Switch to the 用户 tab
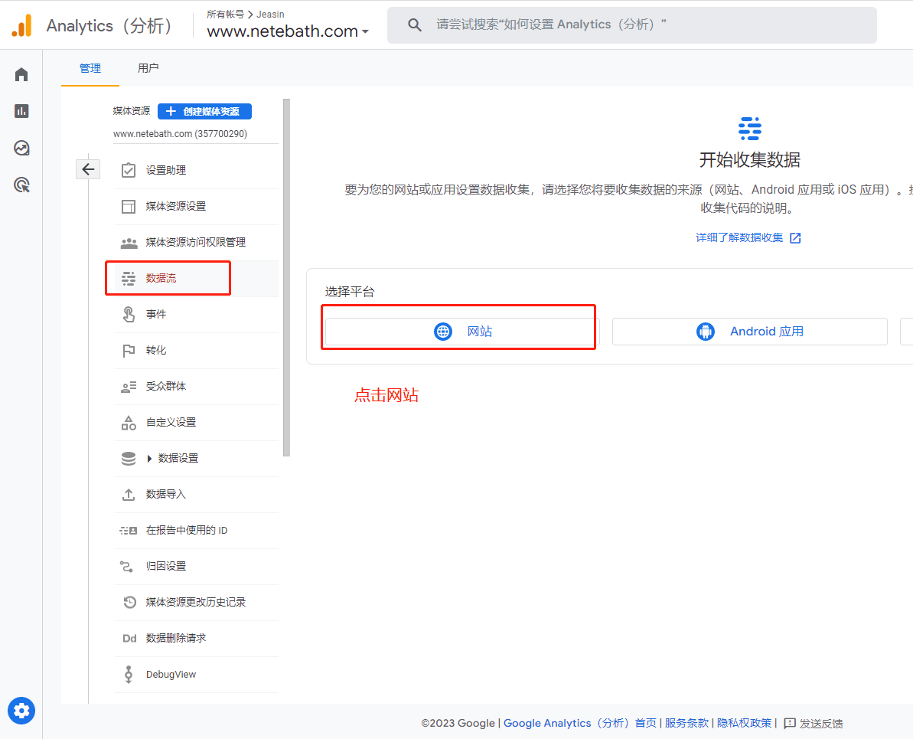Viewport: 913px width, 739px height. 148,68
